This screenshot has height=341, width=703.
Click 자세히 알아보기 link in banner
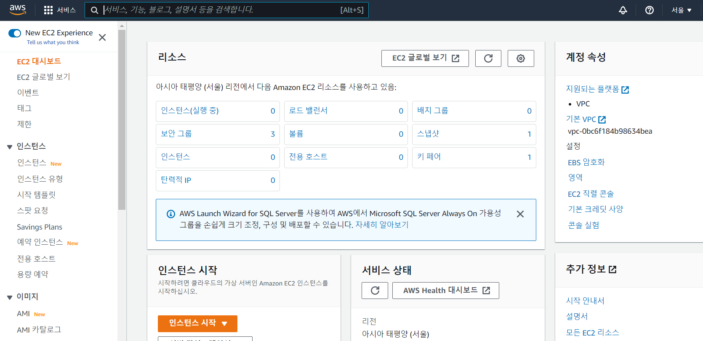(382, 225)
